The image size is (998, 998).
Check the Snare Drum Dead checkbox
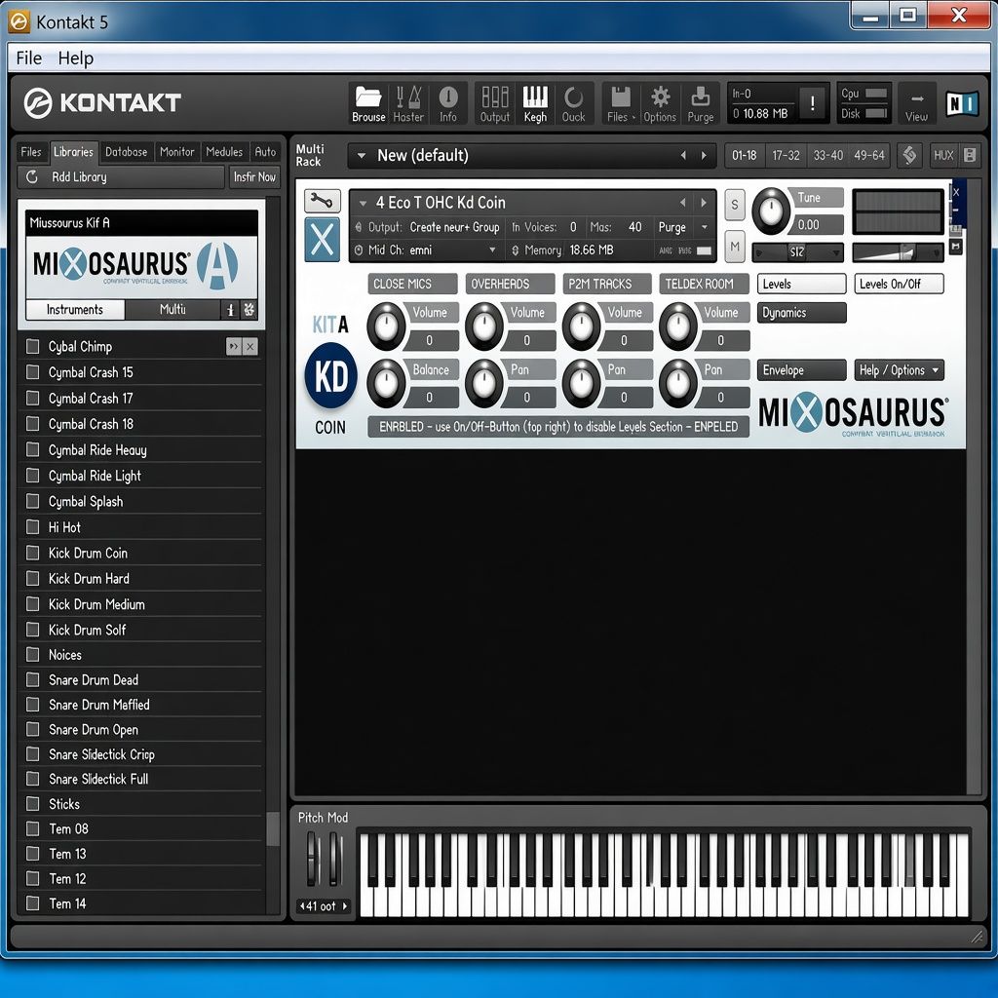coord(32,679)
